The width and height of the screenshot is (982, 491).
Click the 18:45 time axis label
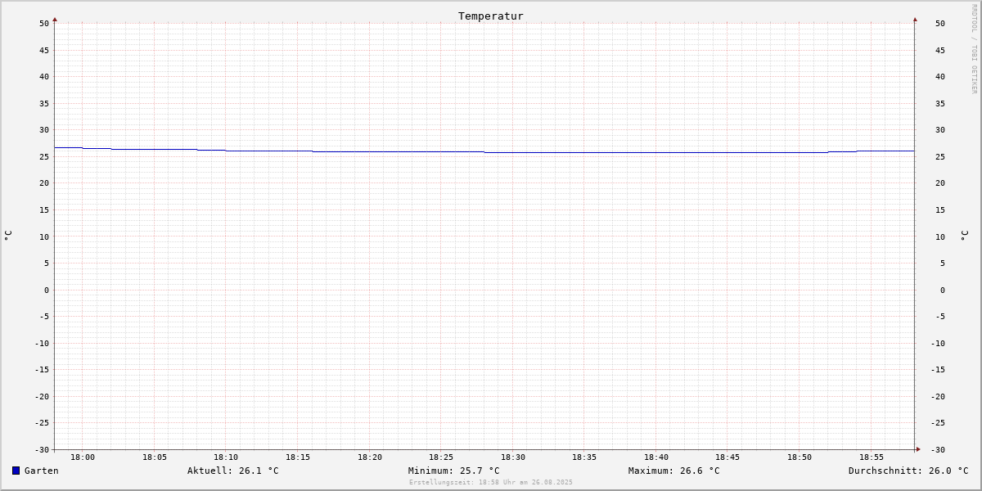pos(727,457)
